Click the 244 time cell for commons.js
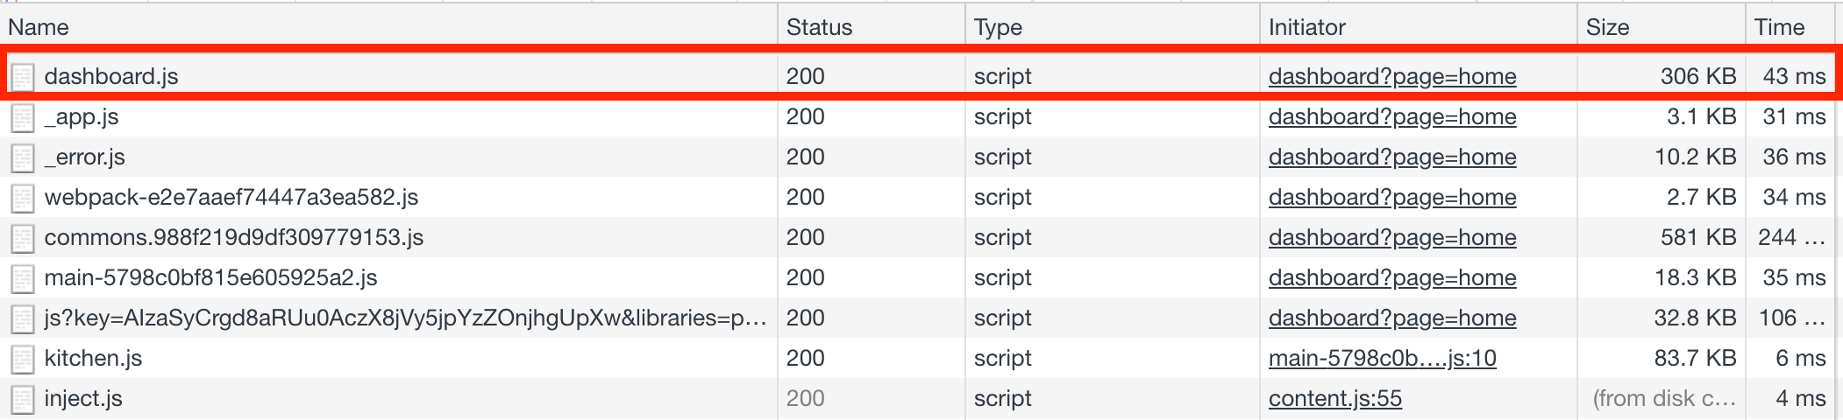 coord(1792,237)
